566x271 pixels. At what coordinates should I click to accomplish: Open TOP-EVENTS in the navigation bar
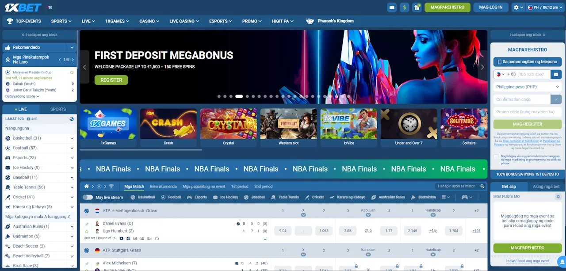24,21
